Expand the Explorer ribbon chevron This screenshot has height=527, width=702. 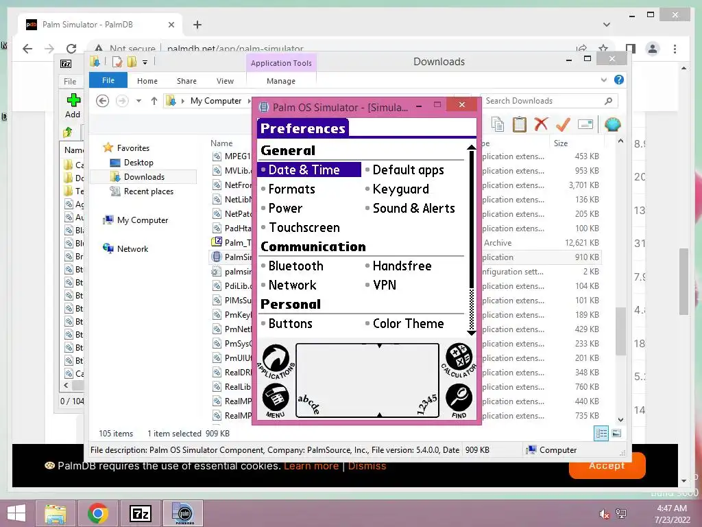603,80
